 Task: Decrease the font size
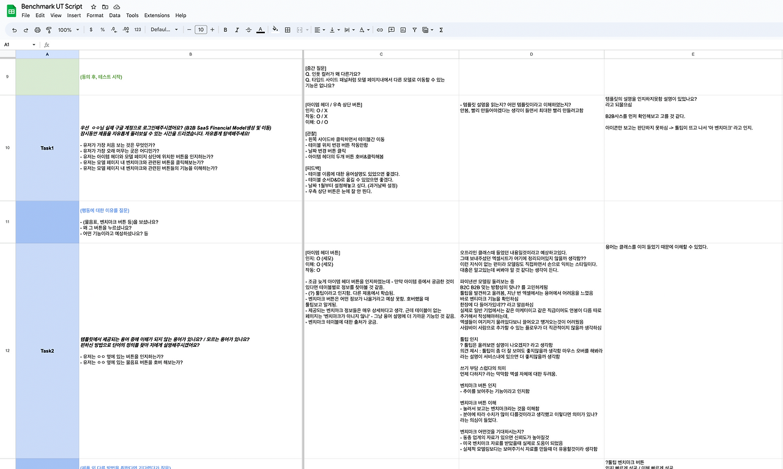point(189,29)
